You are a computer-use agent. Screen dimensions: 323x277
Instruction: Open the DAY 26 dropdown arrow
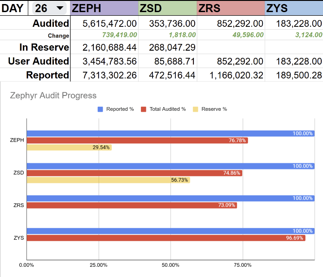(60, 8)
